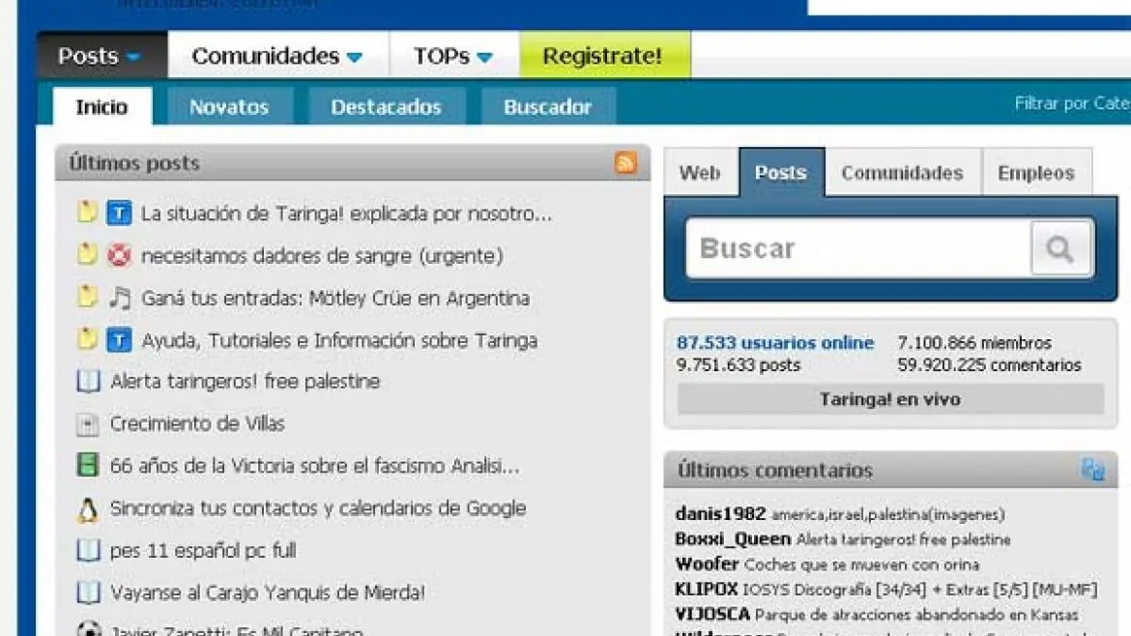
Task: Switch to the Inicio tab
Action: 101,106
